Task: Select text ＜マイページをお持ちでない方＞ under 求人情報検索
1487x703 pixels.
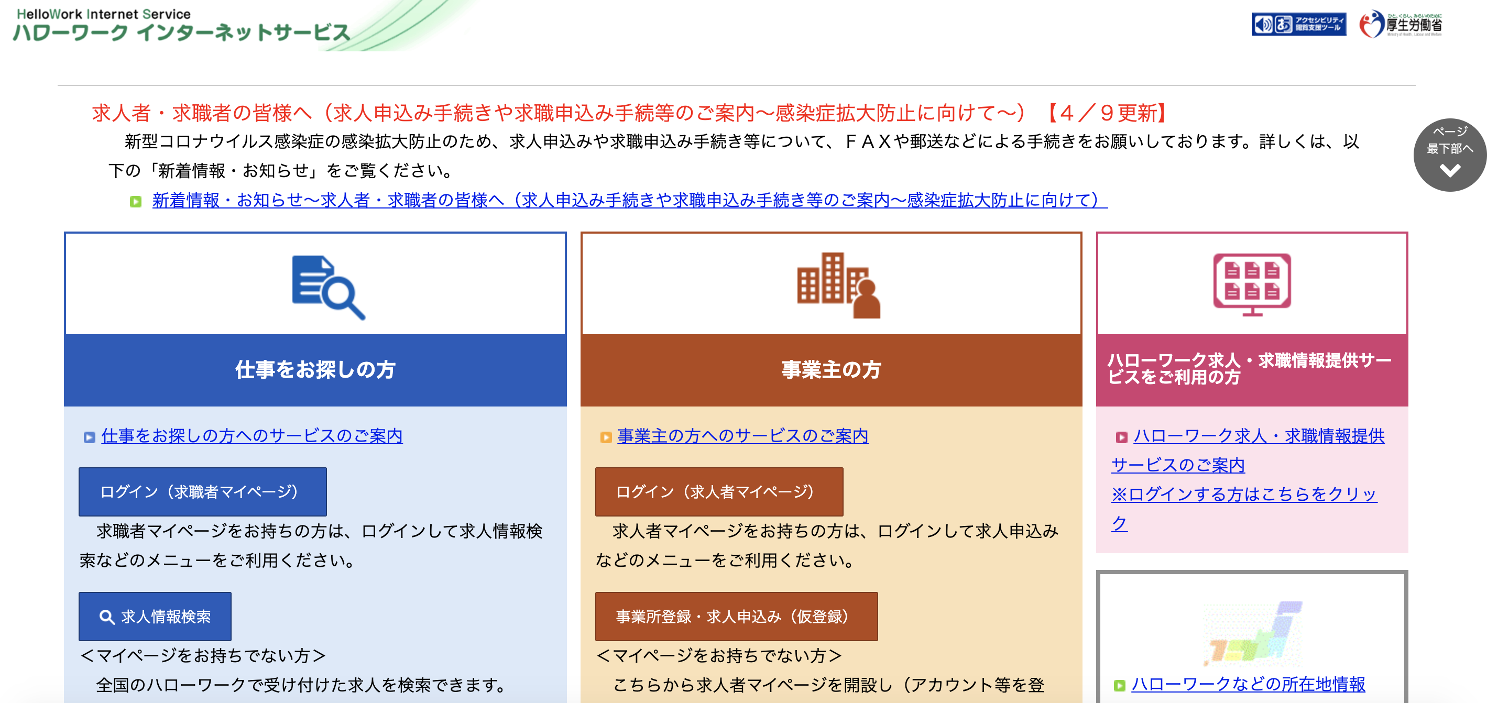Action: click(x=203, y=655)
